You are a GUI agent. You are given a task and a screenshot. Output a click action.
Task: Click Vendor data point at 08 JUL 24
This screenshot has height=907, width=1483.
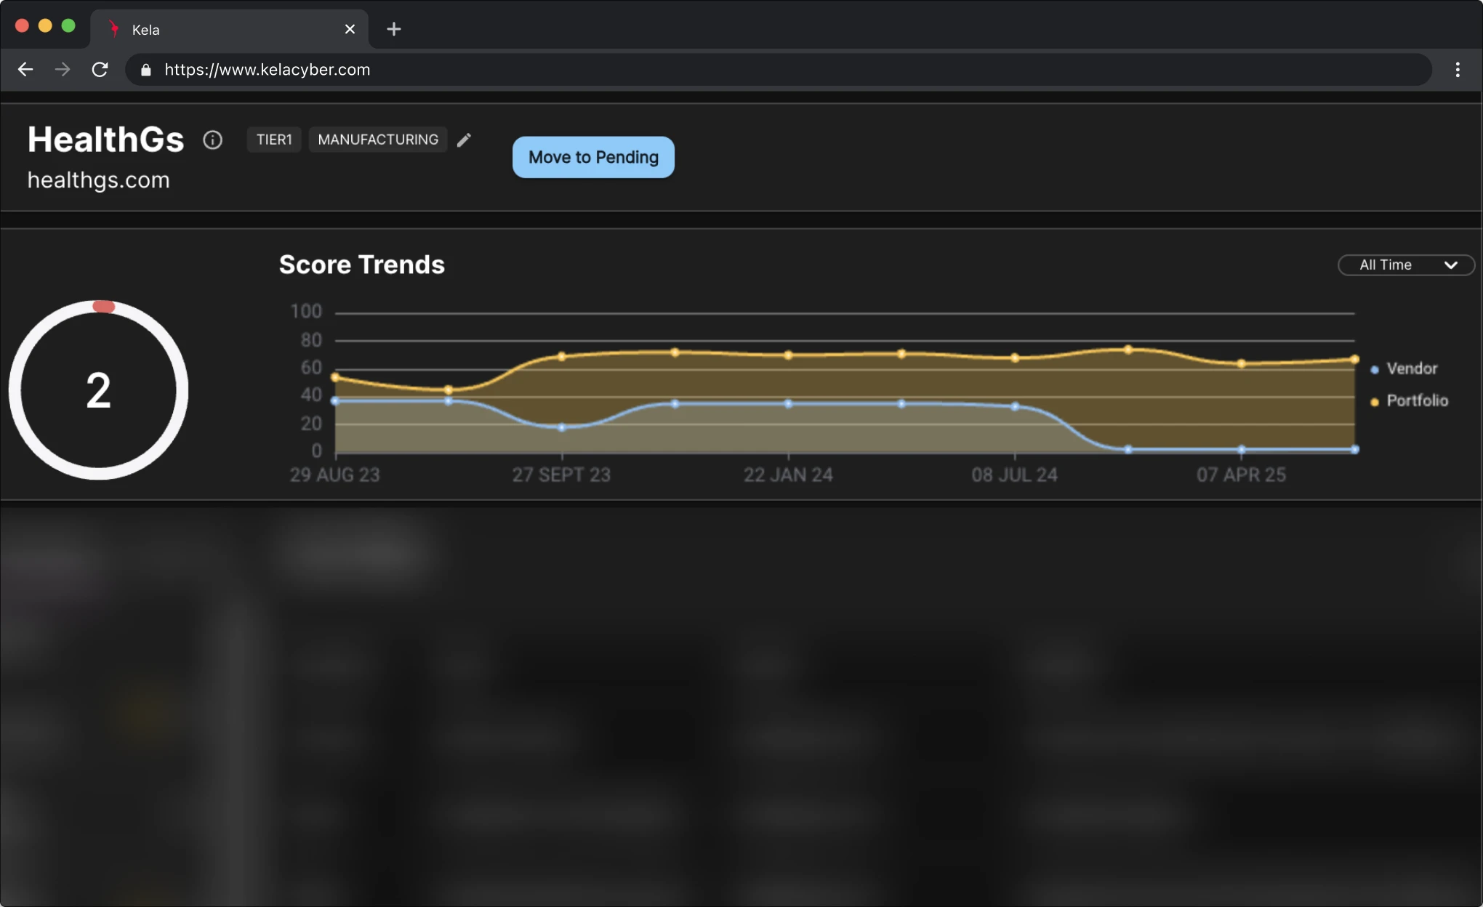tap(1015, 406)
